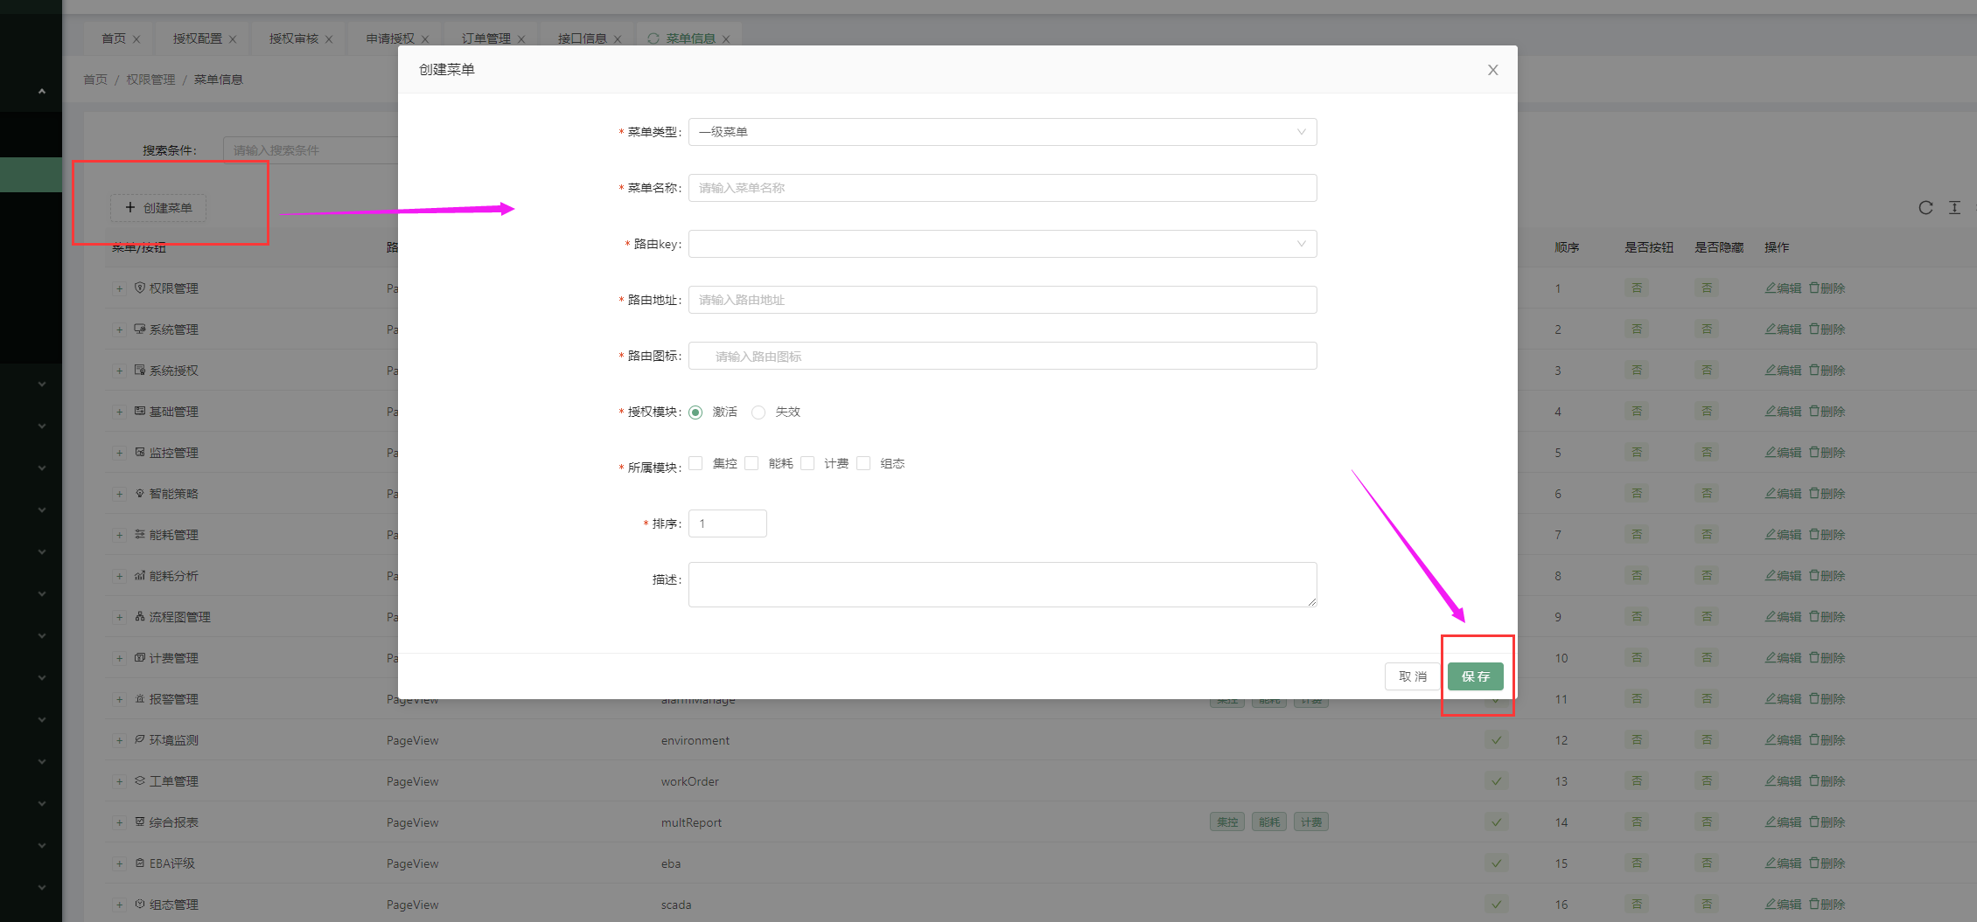Expand the 基础管理 tree row
Viewport: 1977px width, 922px height.
[x=119, y=412]
